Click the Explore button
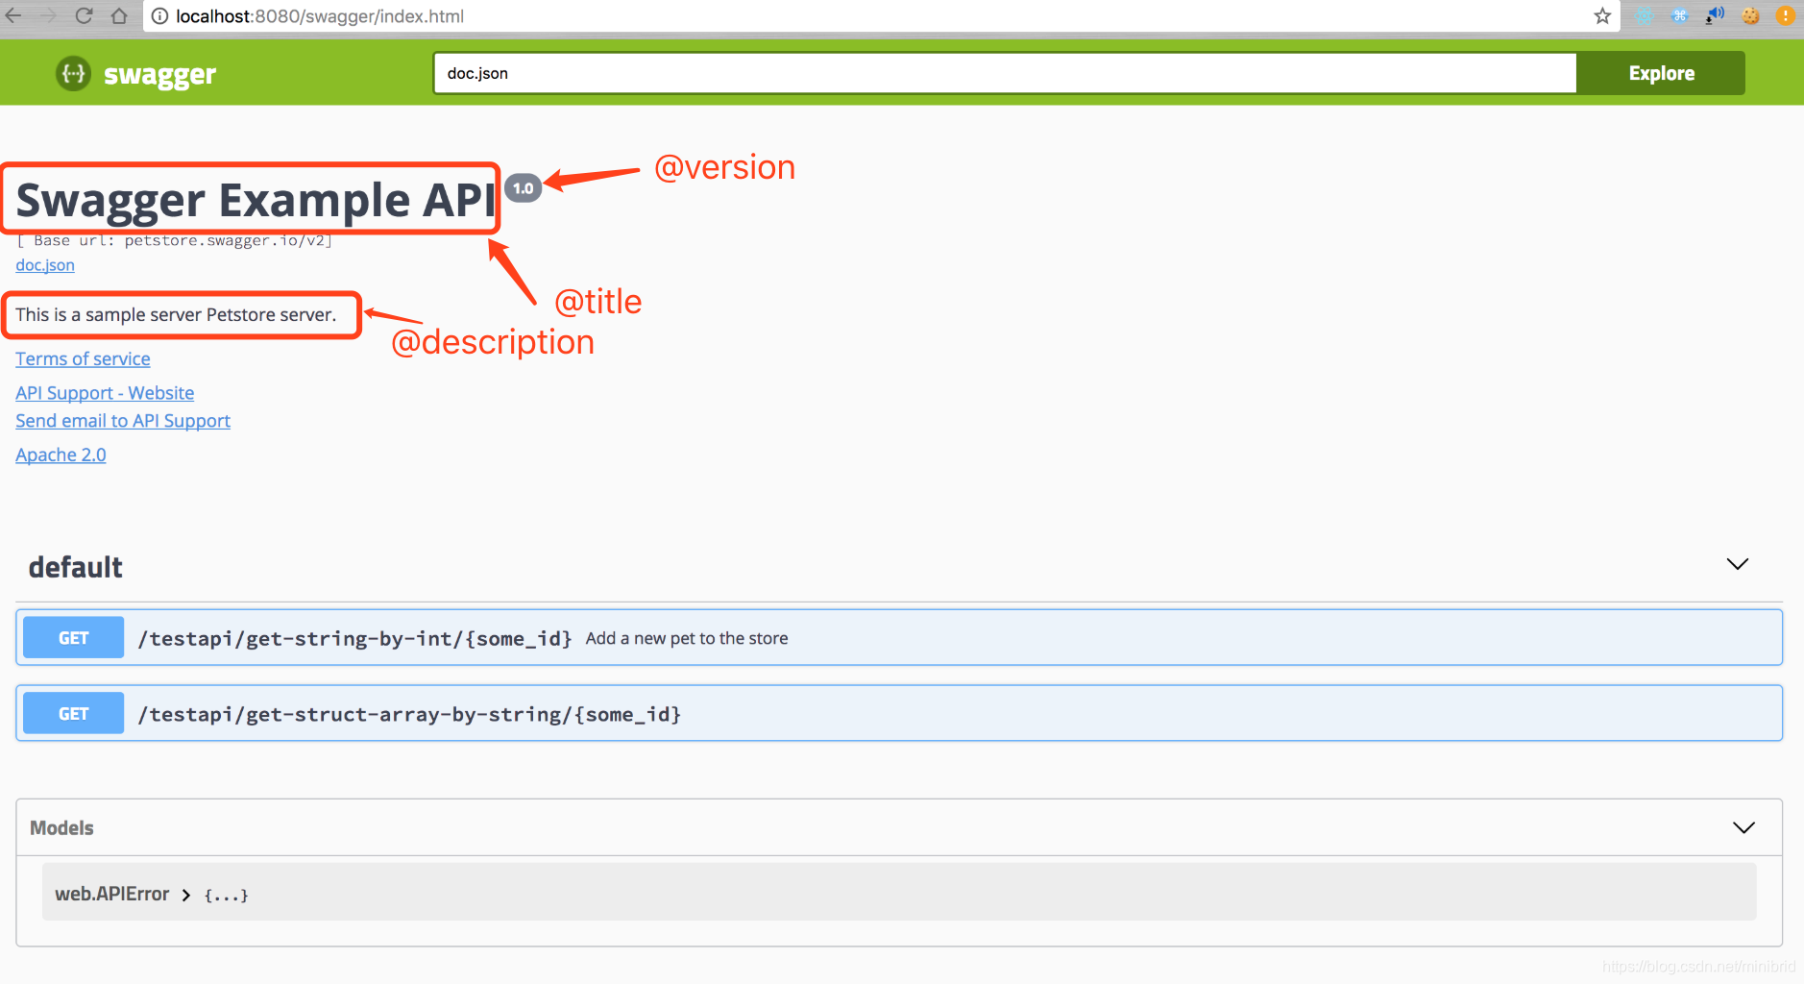 click(1661, 73)
